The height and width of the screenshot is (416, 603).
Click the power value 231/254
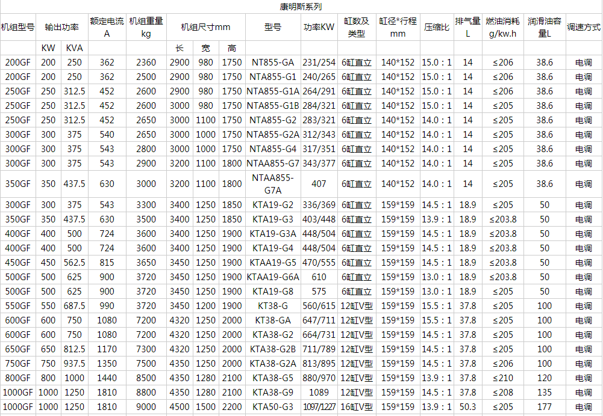[319, 62]
